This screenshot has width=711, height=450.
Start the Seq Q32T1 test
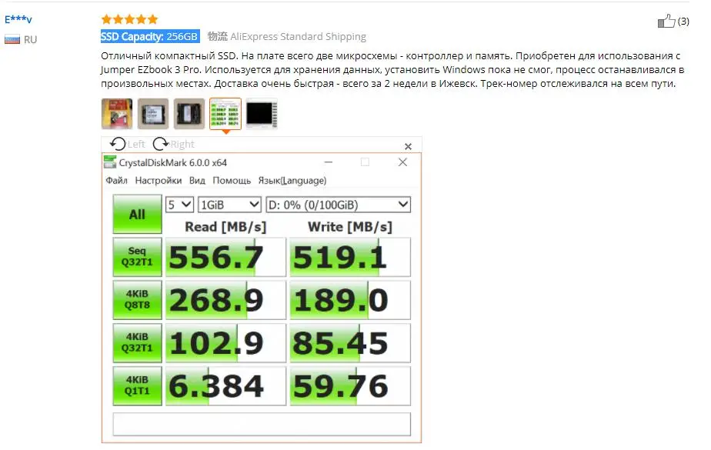pyautogui.click(x=138, y=257)
